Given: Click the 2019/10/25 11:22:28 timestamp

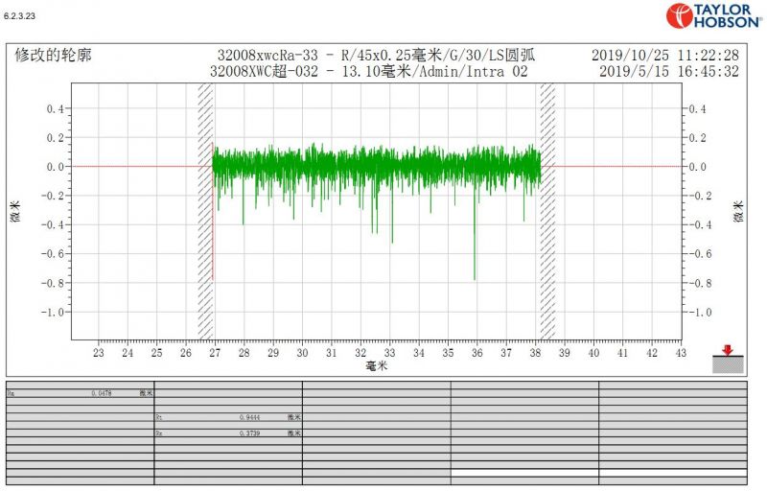Looking at the screenshot, I should coord(664,56).
